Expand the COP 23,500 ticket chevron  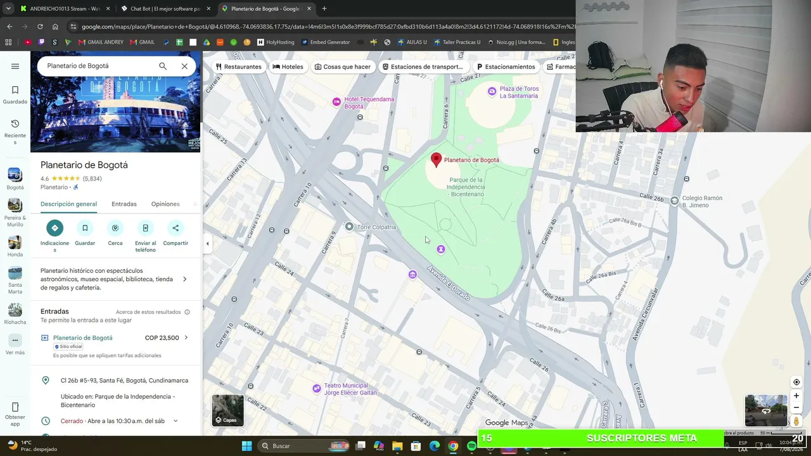click(186, 338)
